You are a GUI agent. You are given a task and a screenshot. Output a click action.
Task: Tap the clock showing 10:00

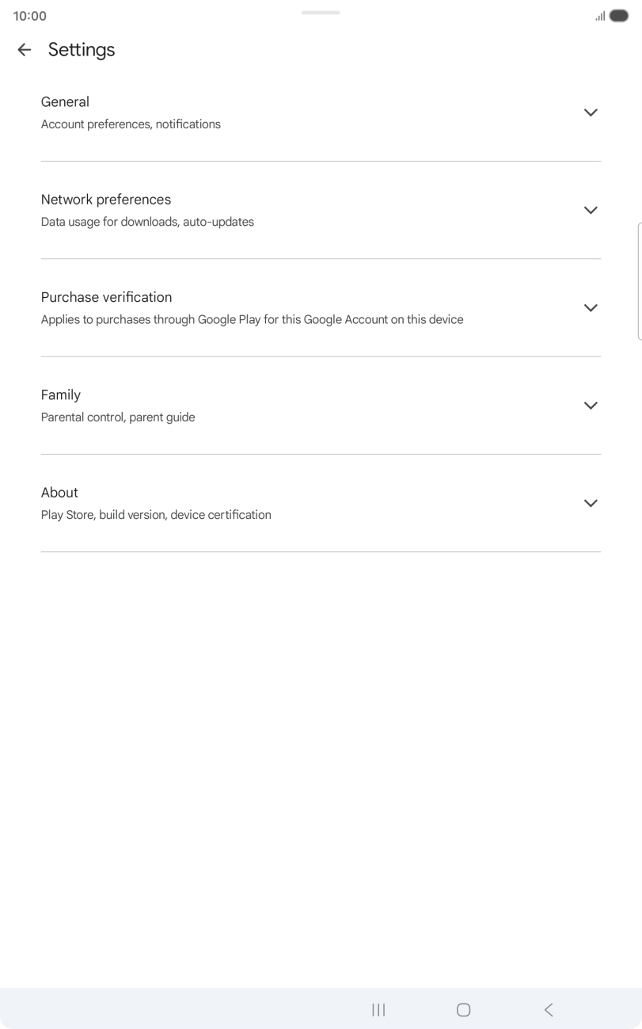[x=30, y=16]
